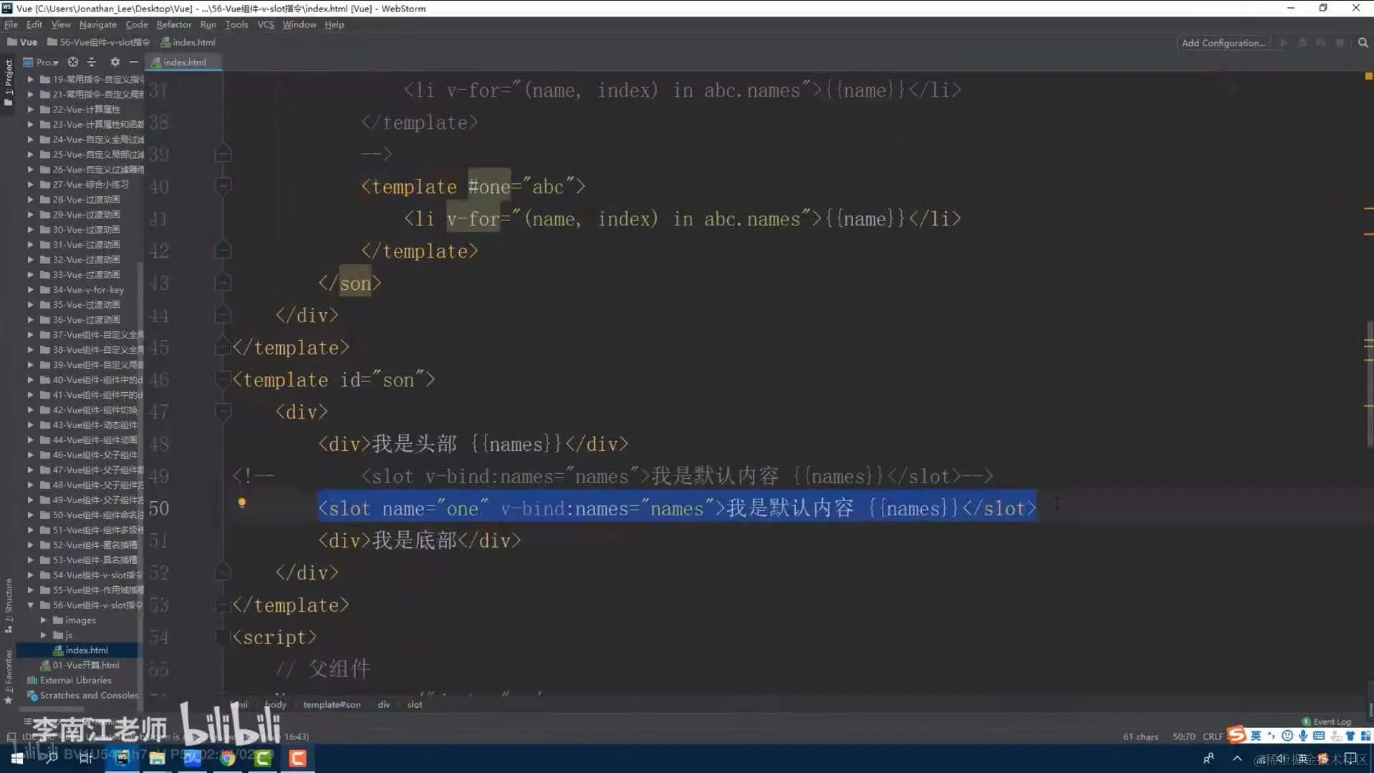Click the green Camtasia taskbar icon
This screenshot has width=1374, height=773.
(x=262, y=758)
